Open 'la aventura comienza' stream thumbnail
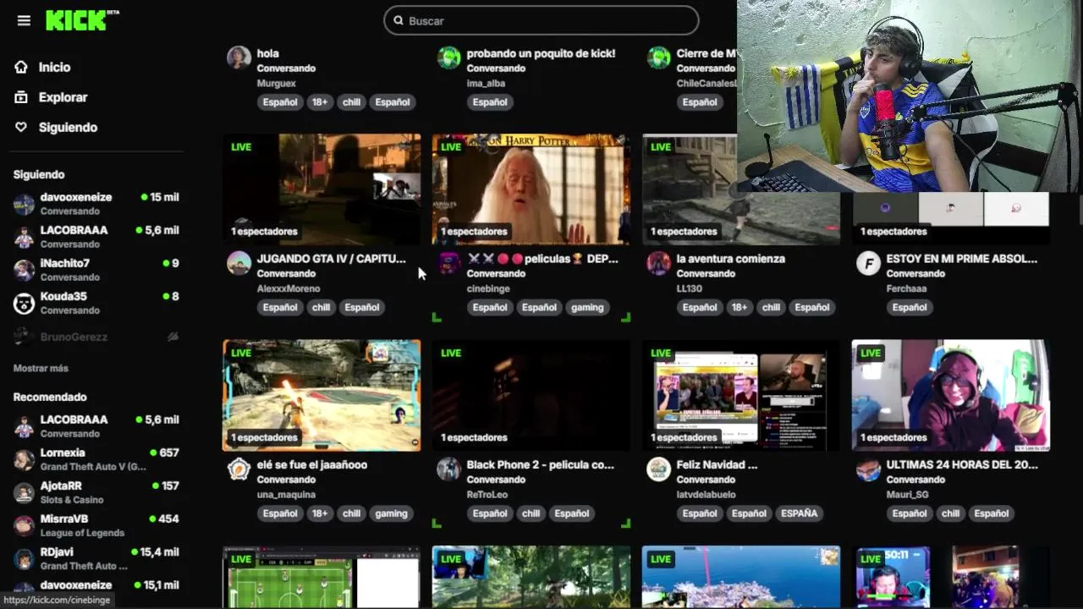 pyautogui.click(x=741, y=189)
